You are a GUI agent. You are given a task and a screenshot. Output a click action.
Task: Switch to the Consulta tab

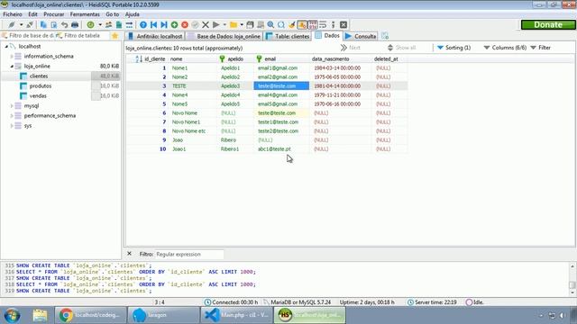[361, 36]
